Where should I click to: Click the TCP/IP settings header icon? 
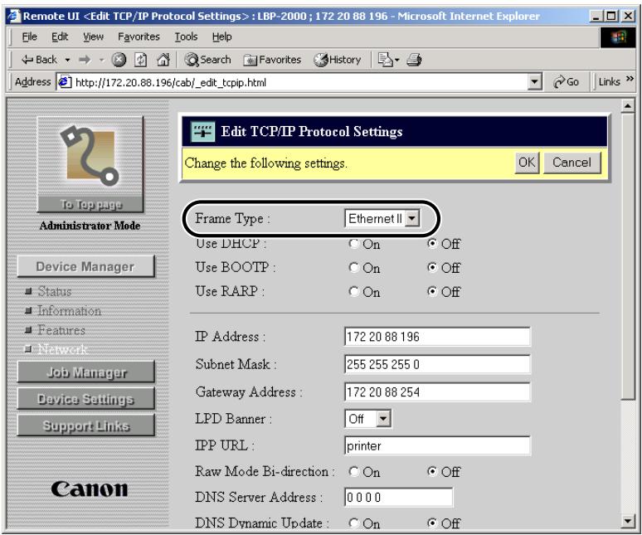pos(202,131)
